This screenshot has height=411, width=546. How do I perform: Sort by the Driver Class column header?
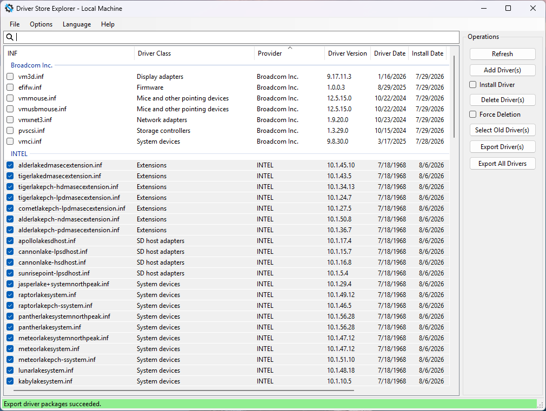tap(194, 53)
